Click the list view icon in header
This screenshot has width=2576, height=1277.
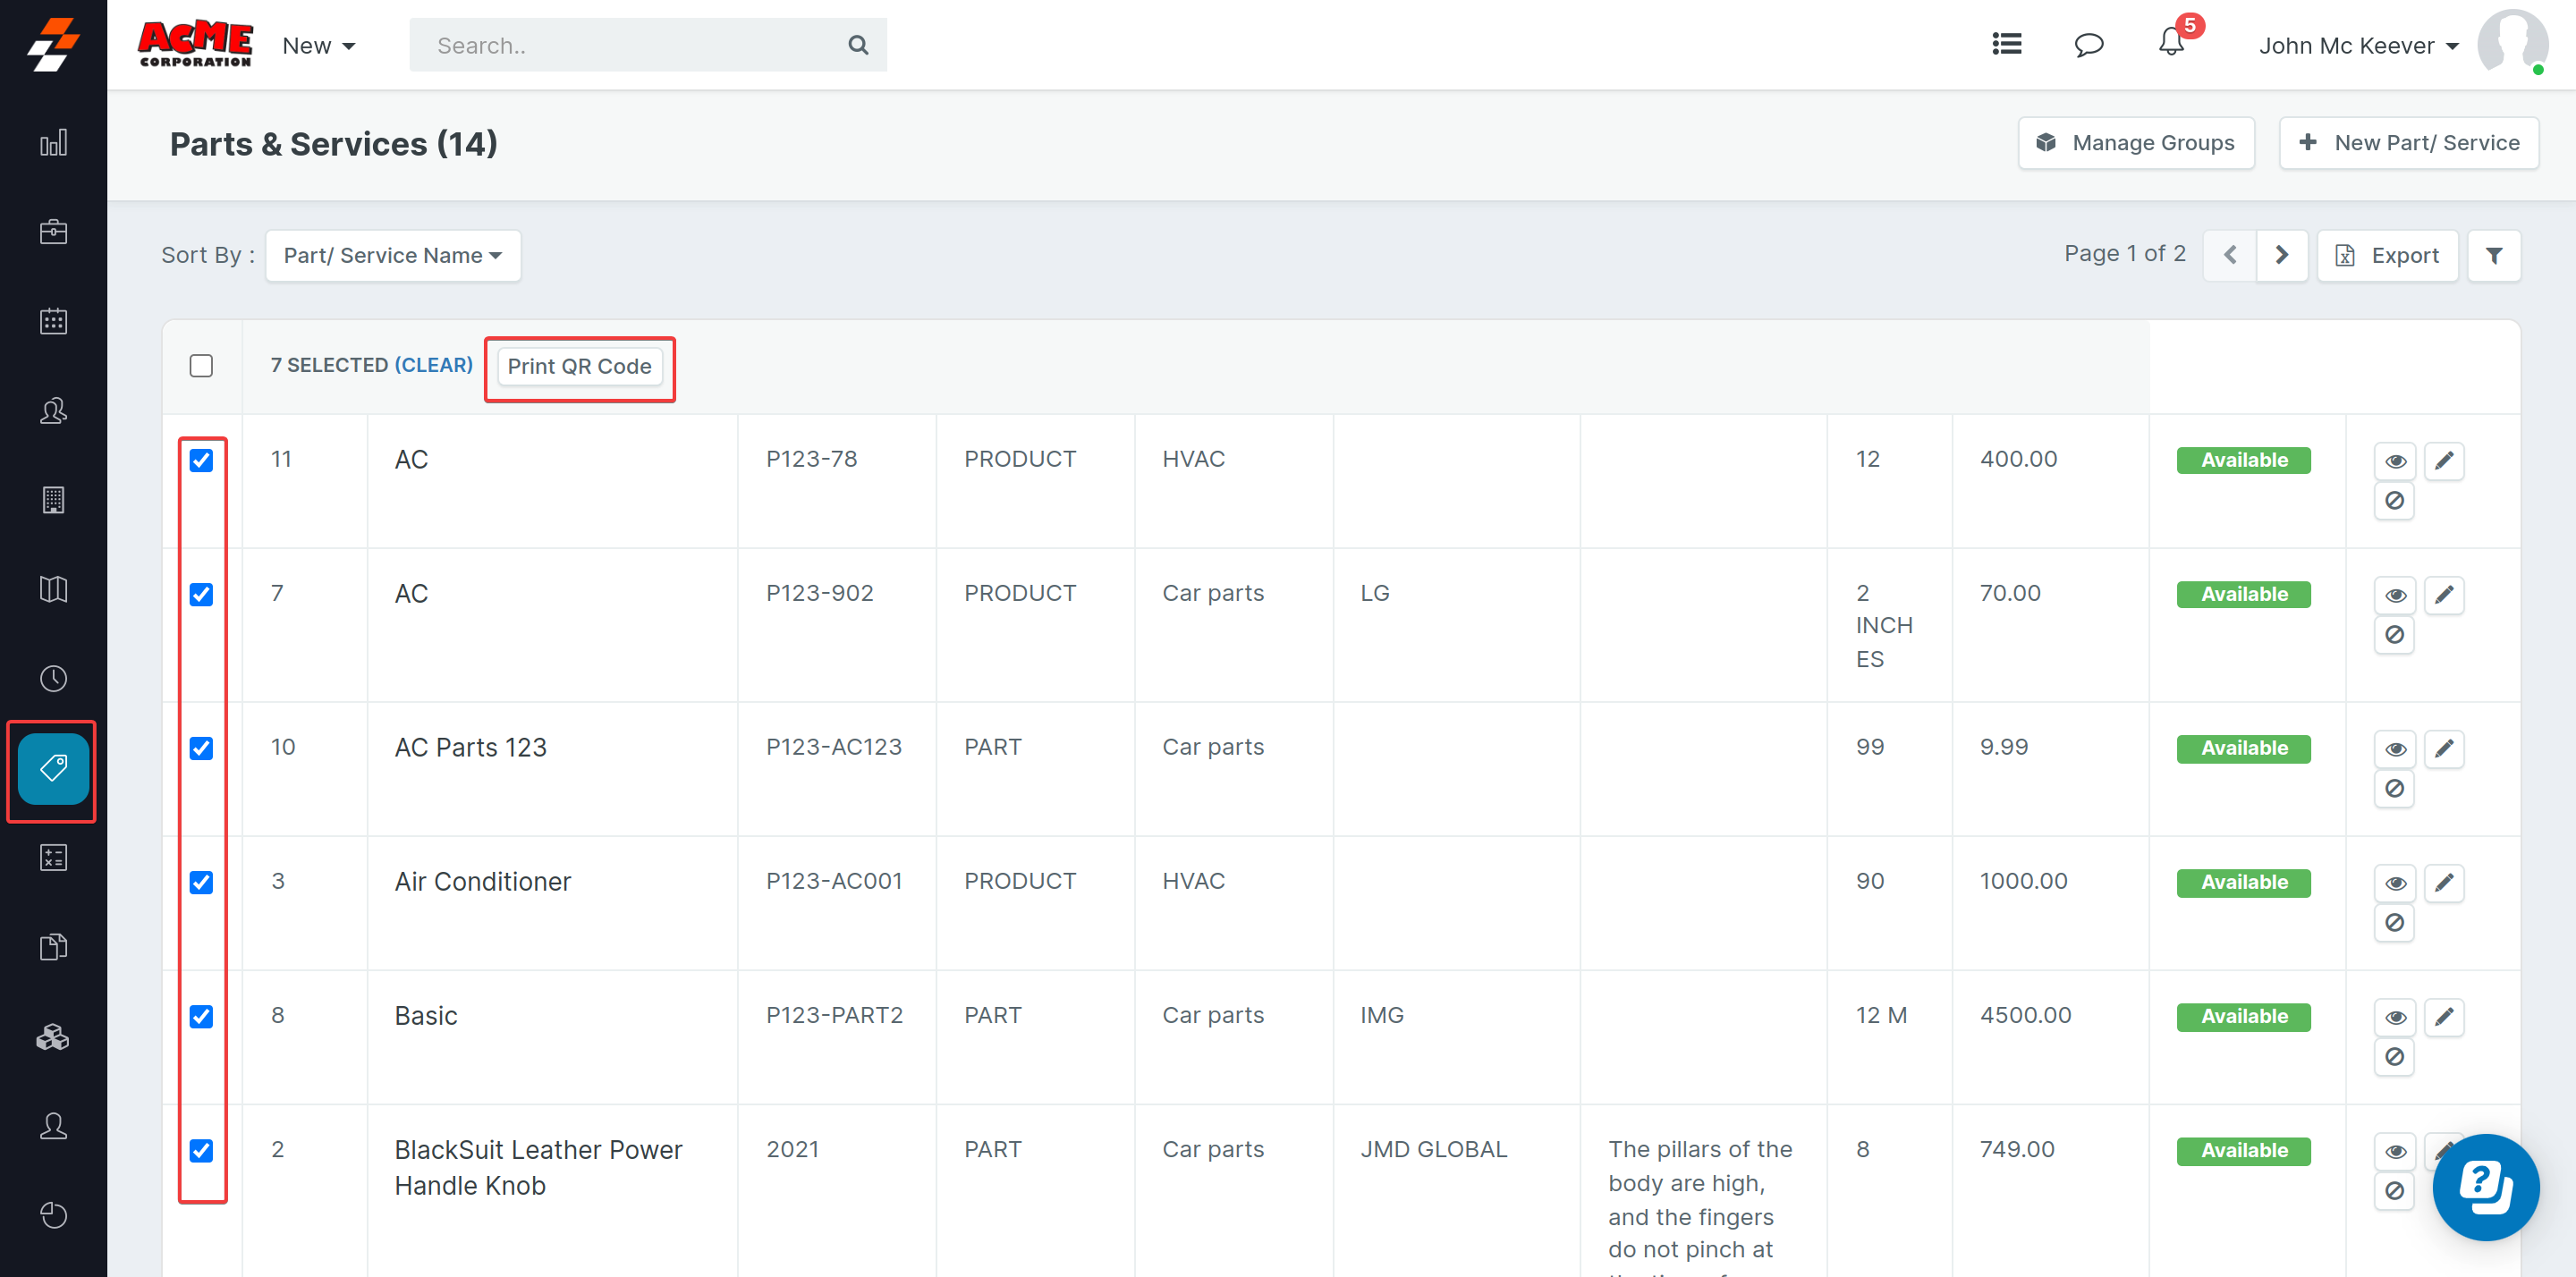2006,44
